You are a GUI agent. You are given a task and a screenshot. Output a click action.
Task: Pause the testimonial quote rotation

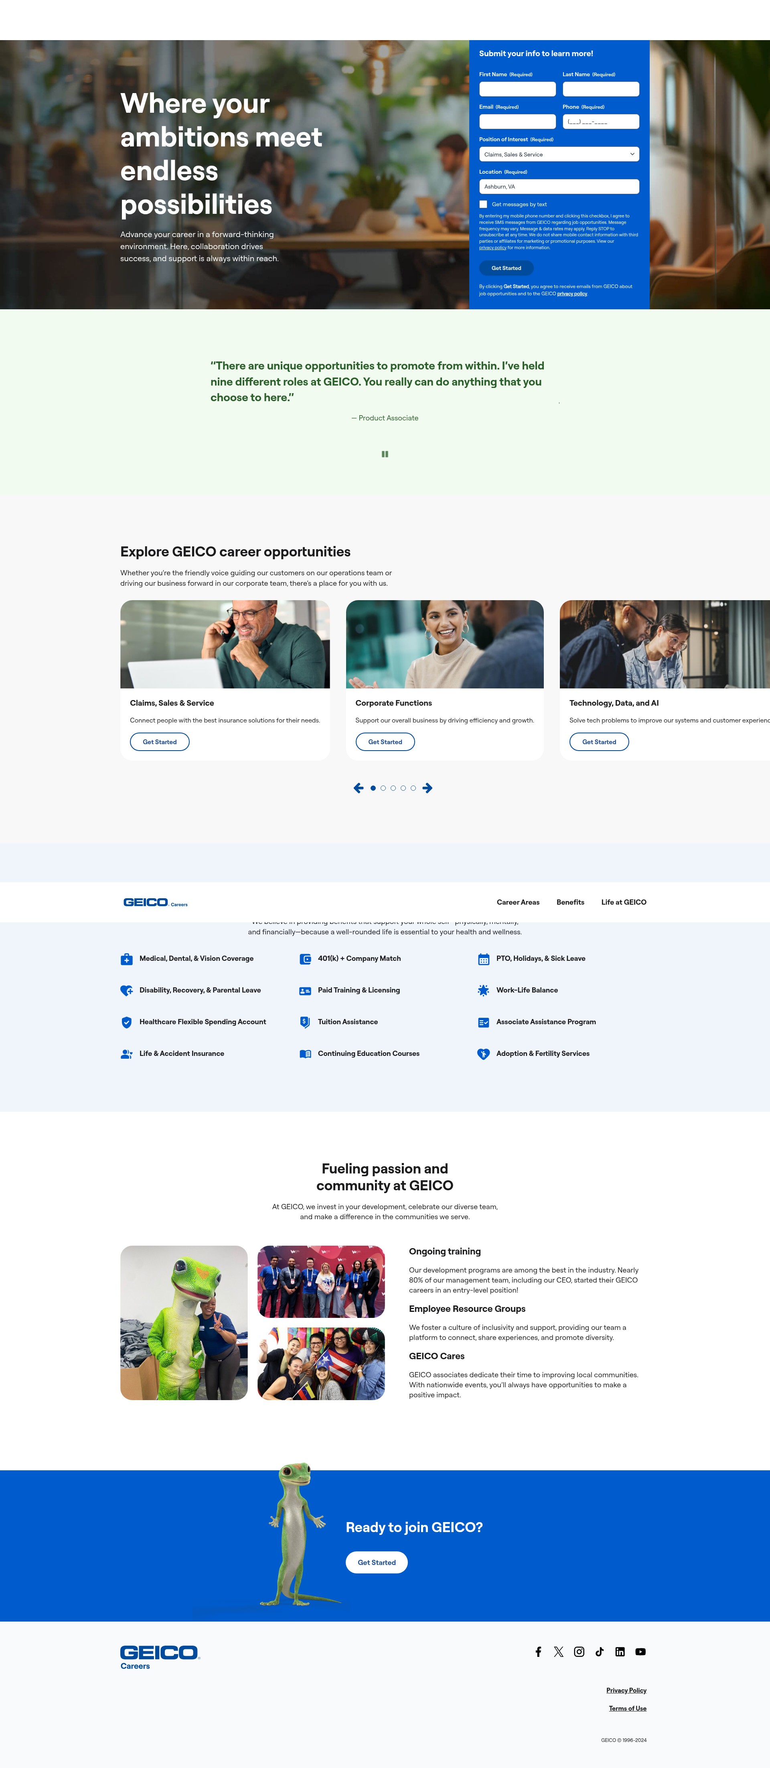385,454
